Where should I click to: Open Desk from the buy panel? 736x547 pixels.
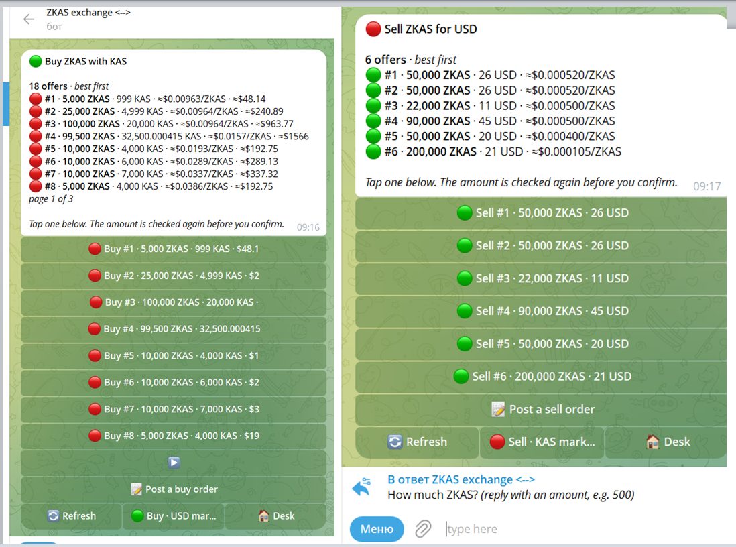pos(276,516)
